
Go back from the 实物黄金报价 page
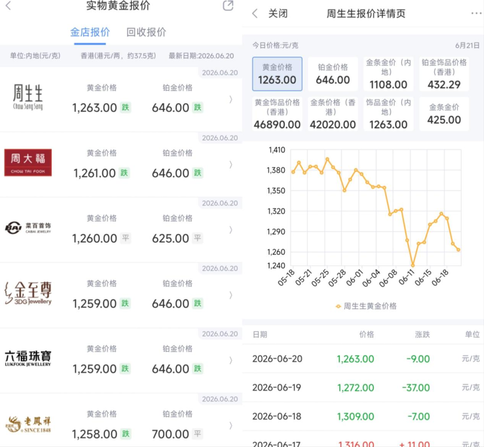pyautogui.click(x=8, y=5)
